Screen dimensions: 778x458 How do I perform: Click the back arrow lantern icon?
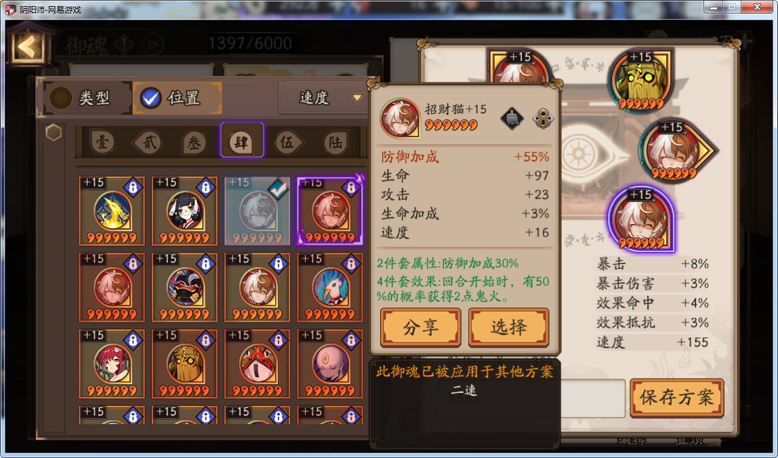click(x=28, y=46)
